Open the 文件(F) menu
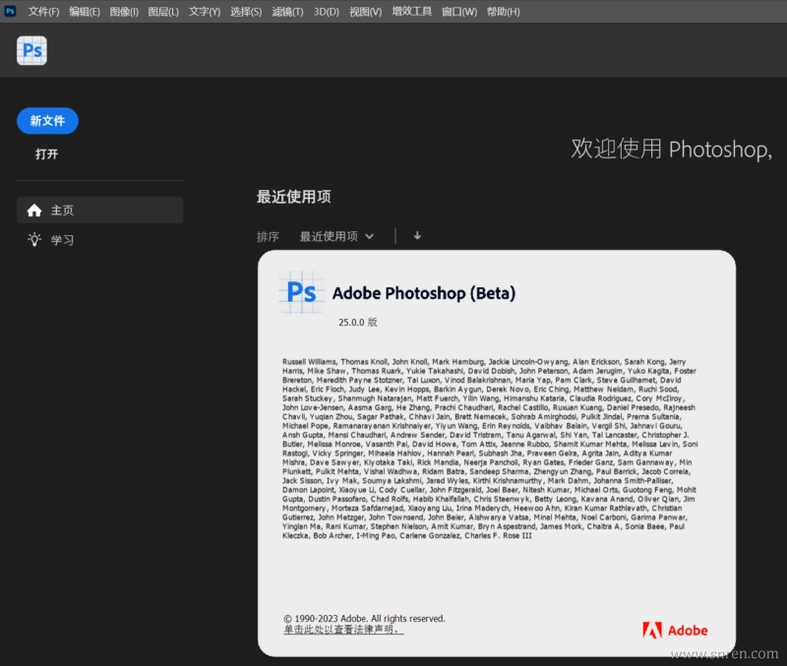 tap(43, 12)
